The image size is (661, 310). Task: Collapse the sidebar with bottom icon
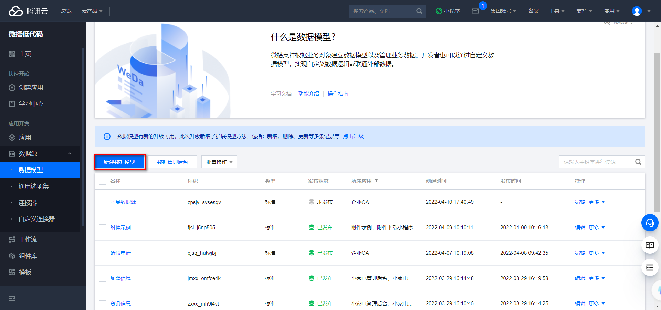pos(12,298)
